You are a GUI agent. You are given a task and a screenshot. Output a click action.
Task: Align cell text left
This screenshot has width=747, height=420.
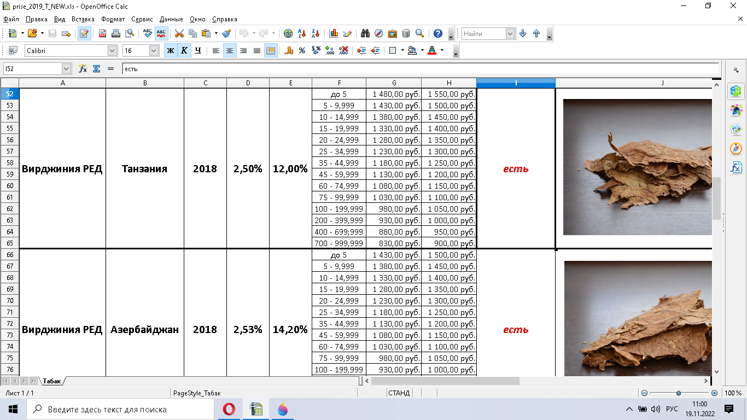pyautogui.click(x=216, y=50)
